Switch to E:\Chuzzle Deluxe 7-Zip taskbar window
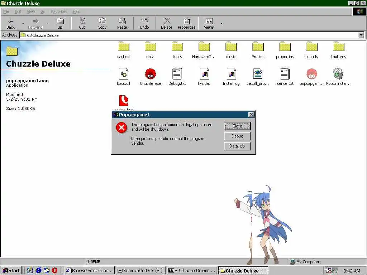The image size is (367, 275). pyautogui.click(x=192, y=271)
